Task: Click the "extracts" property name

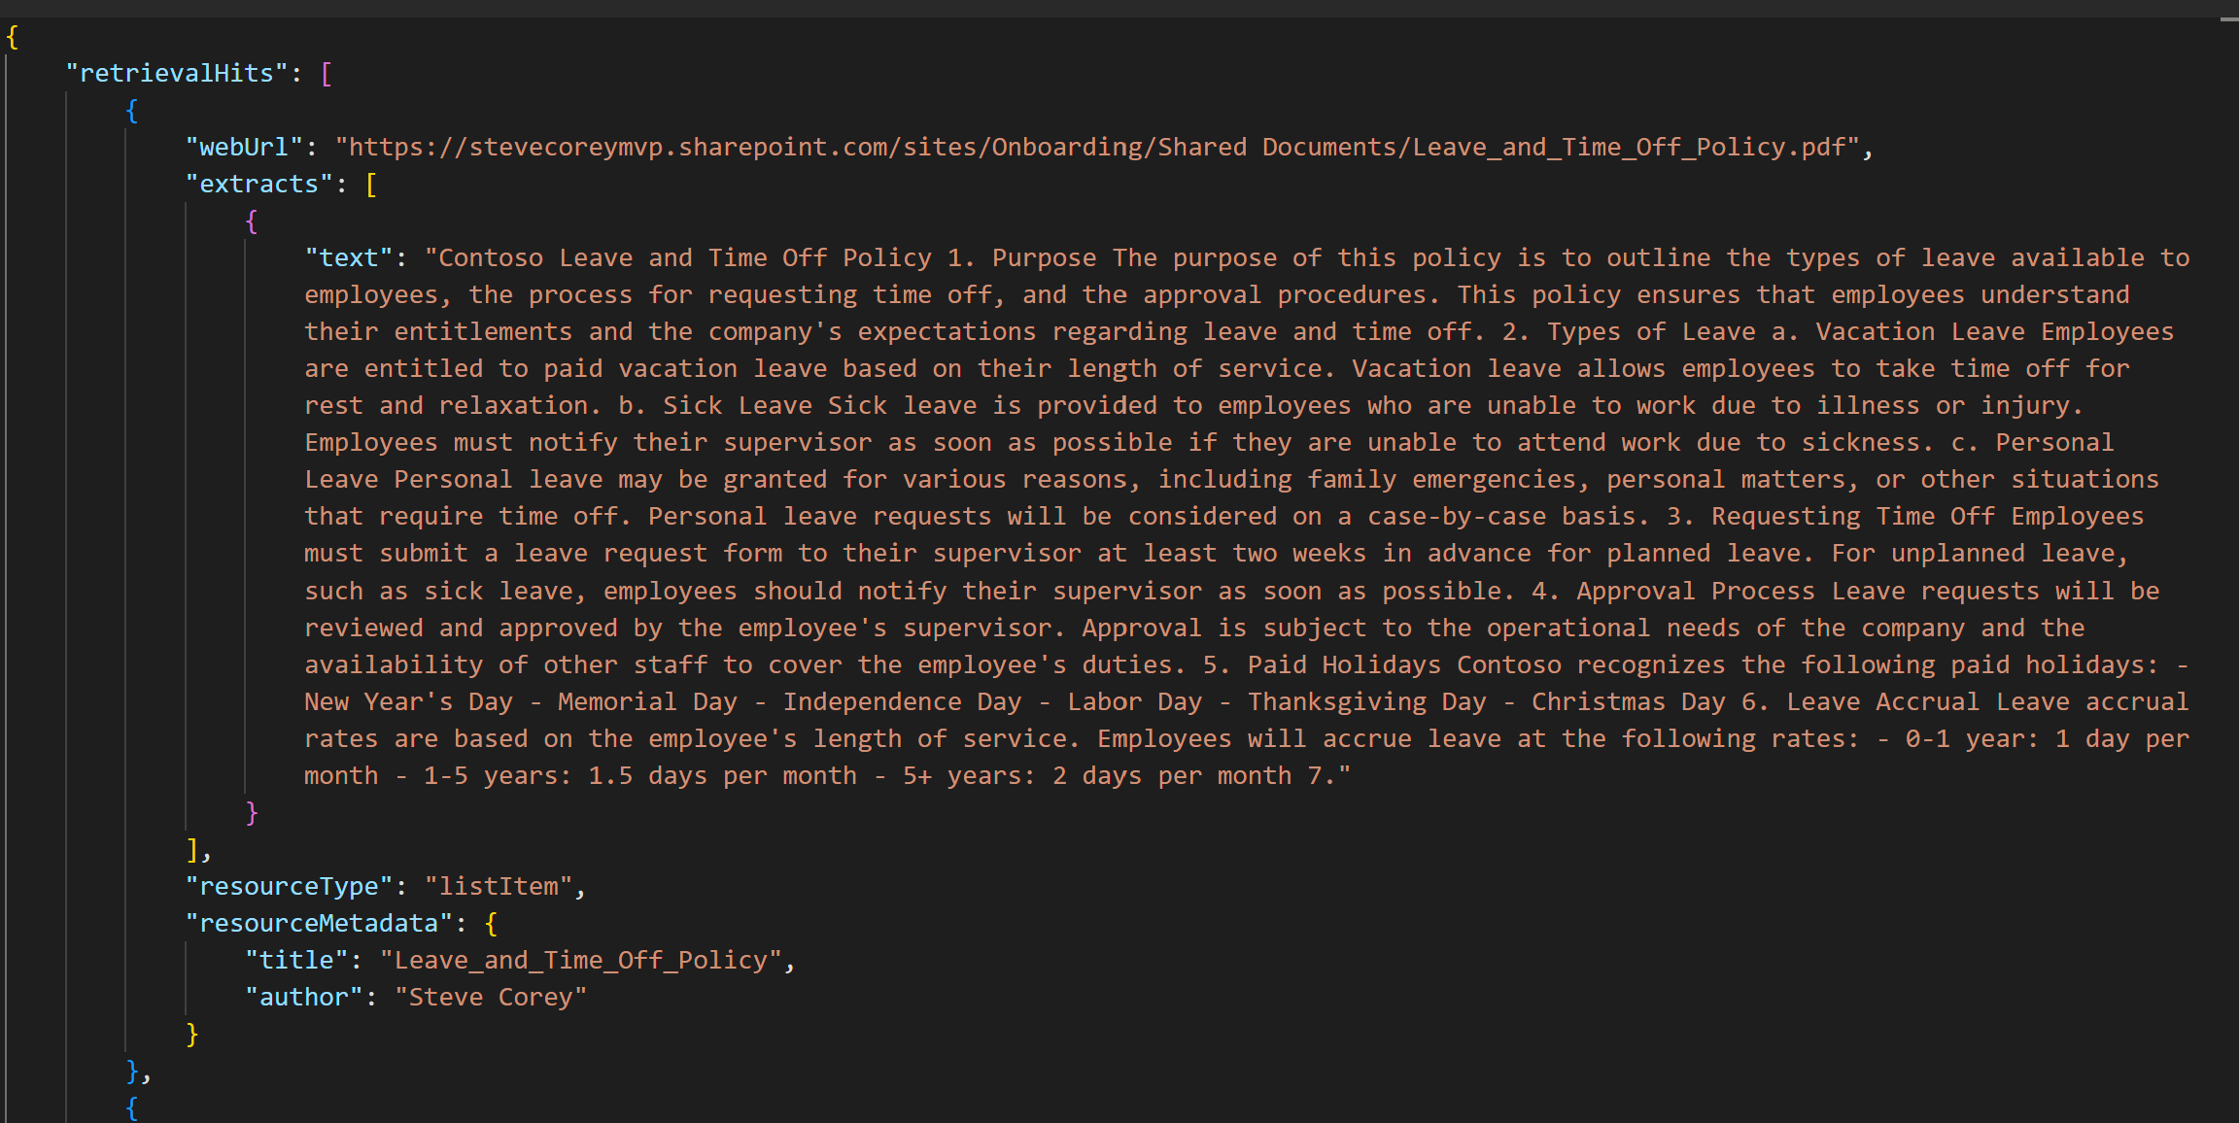Action: 259,184
